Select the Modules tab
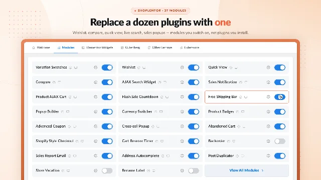Screen dimensions: 321x180 coord(66,47)
